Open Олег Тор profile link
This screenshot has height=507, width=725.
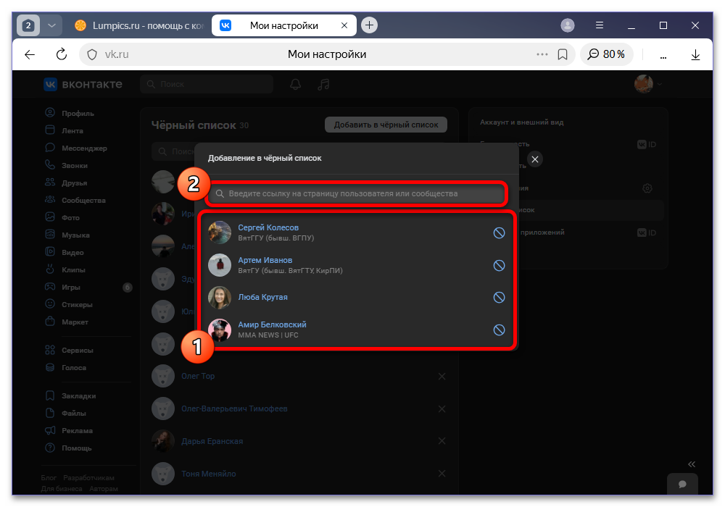(x=198, y=376)
